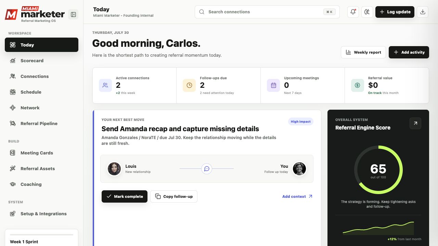Screen dimensions: 438x246
Task: Click the "On track this month" text
Action: 383,93
